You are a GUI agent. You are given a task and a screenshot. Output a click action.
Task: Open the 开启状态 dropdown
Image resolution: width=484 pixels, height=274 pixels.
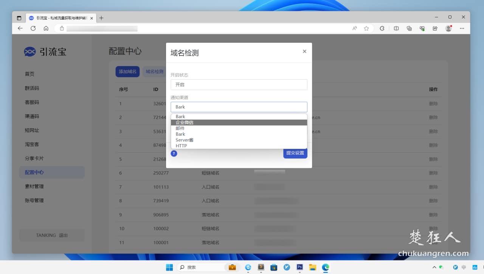point(239,85)
